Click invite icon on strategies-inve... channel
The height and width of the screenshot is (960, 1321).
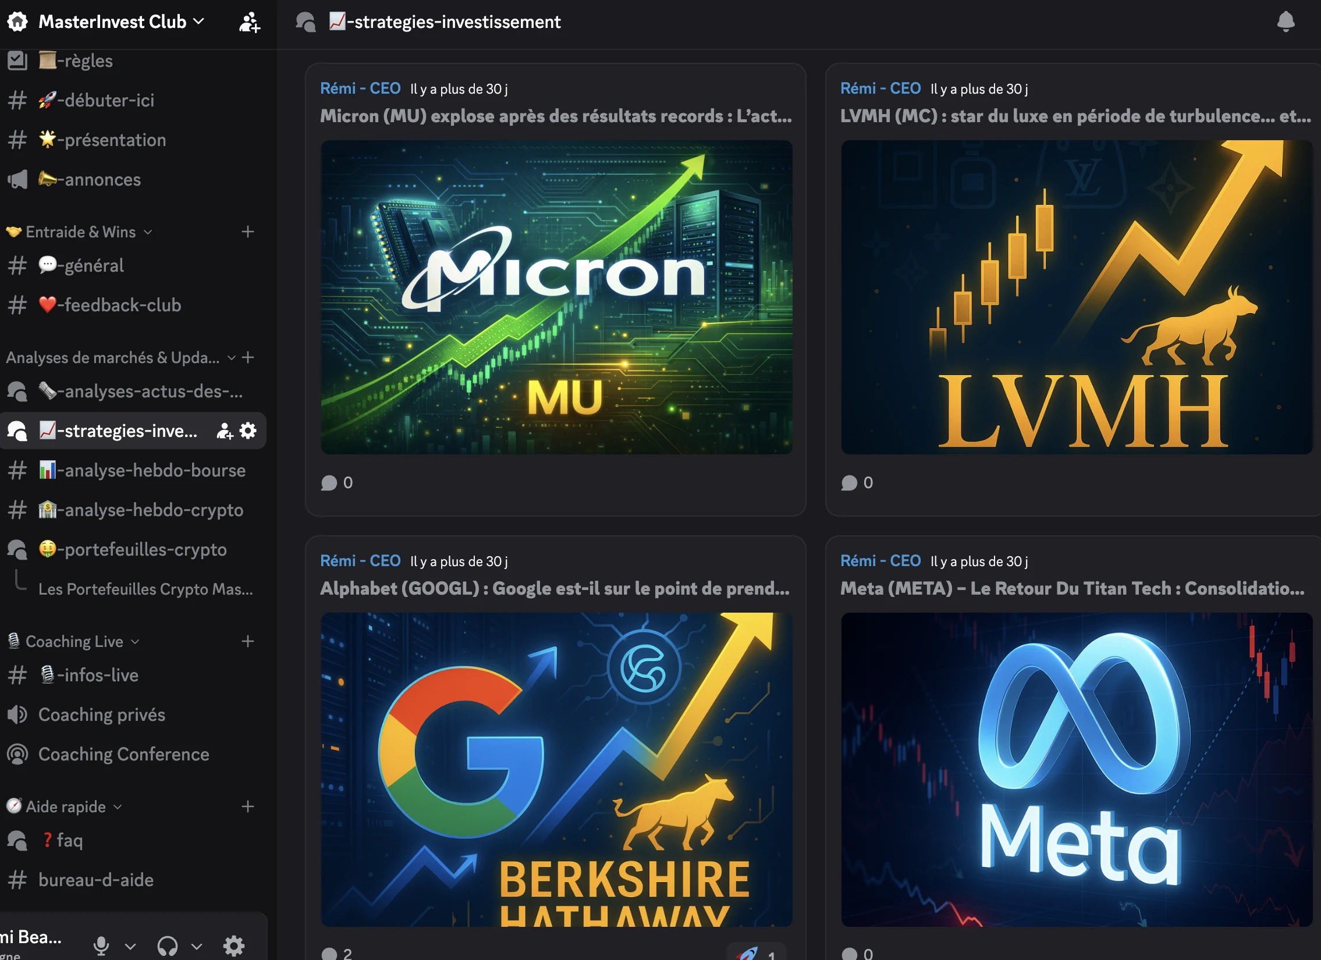click(225, 431)
